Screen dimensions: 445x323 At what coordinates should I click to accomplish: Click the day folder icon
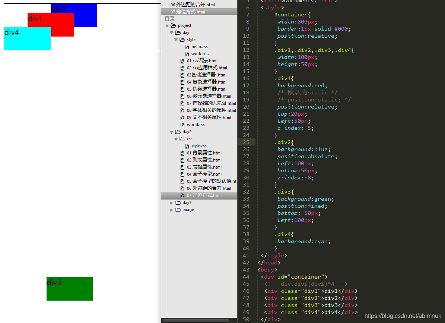pos(178,33)
